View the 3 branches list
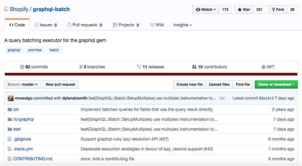Viewport: 302px width, 166px height. coord(92,67)
